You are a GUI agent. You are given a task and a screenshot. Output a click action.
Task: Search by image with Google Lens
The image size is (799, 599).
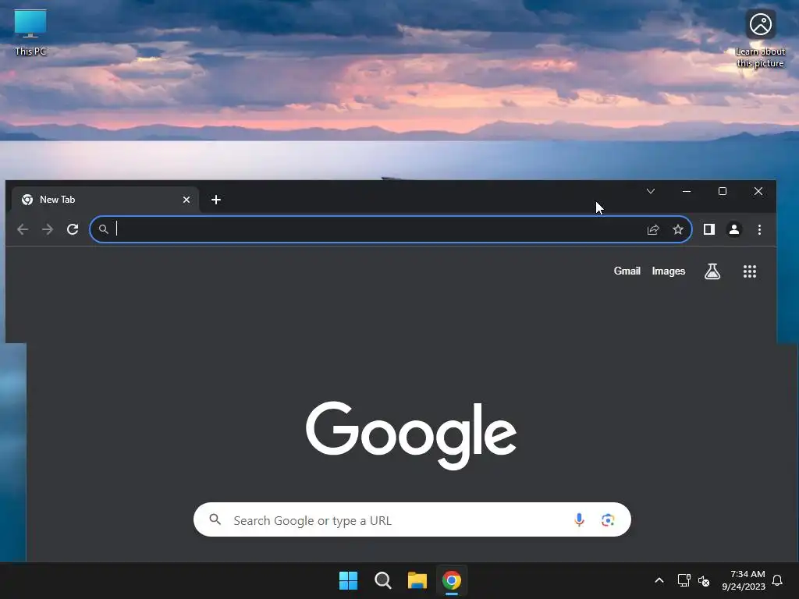tap(607, 519)
